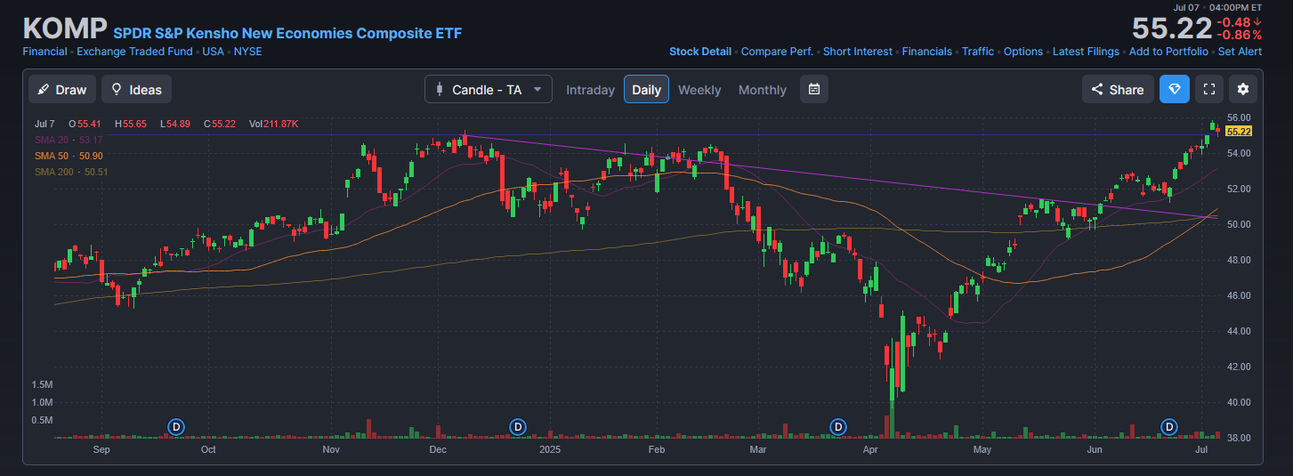Open chart settings gear

[1243, 89]
